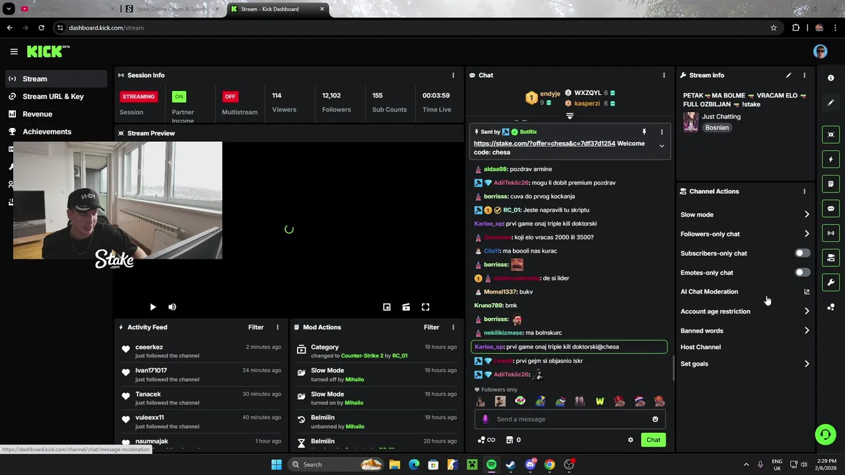This screenshot has width=845, height=475.
Task: Open pinned message three-dot options
Action: click(x=661, y=132)
